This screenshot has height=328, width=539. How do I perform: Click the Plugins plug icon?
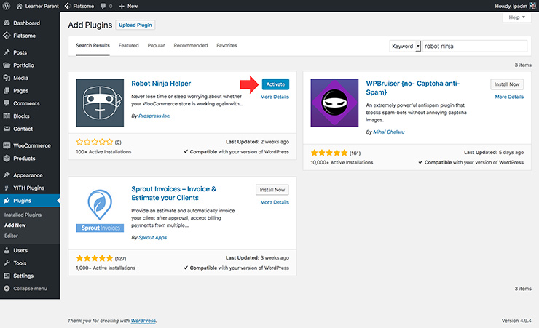(x=7, y=201)
